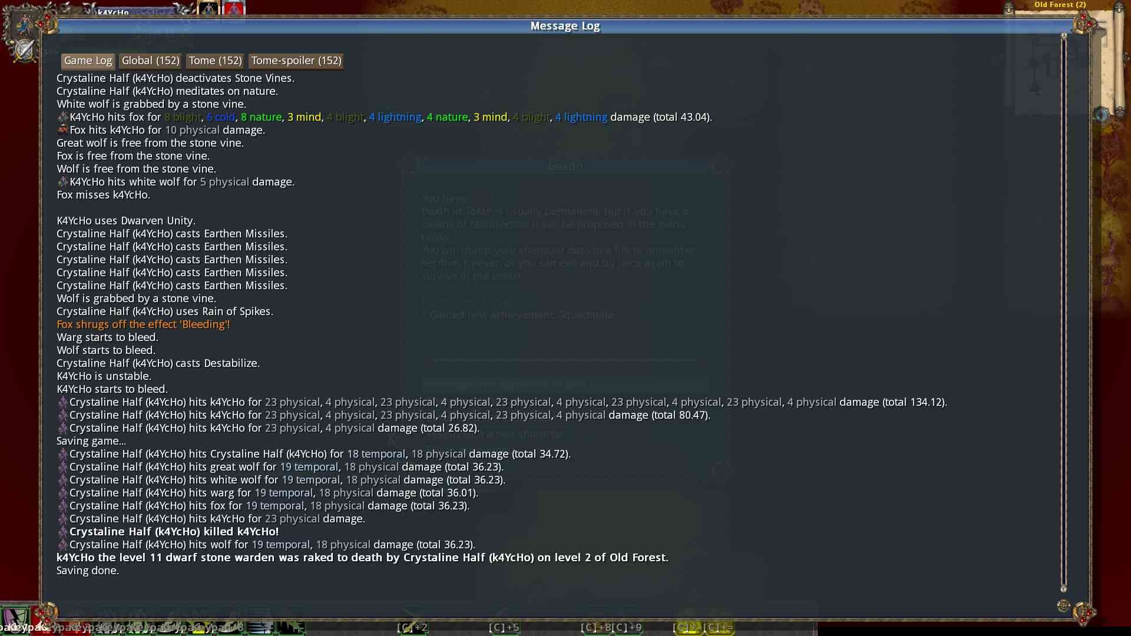Image resolution: width=1131 pixels, height=636 pixels.
Task: Open the Tome-spoiler (152) tab
Action: click(x=296, y=61)
